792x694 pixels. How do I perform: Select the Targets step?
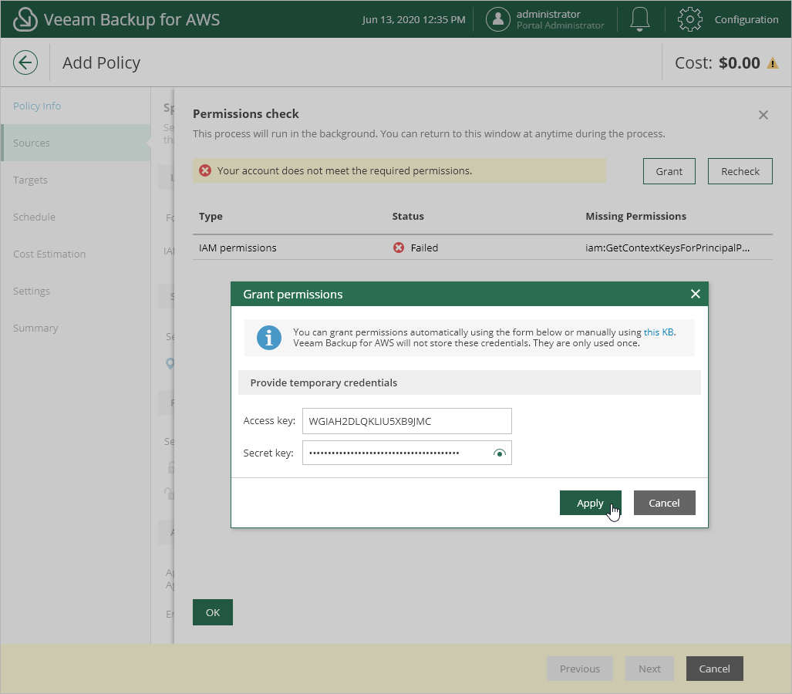click(x=30, y=180)
